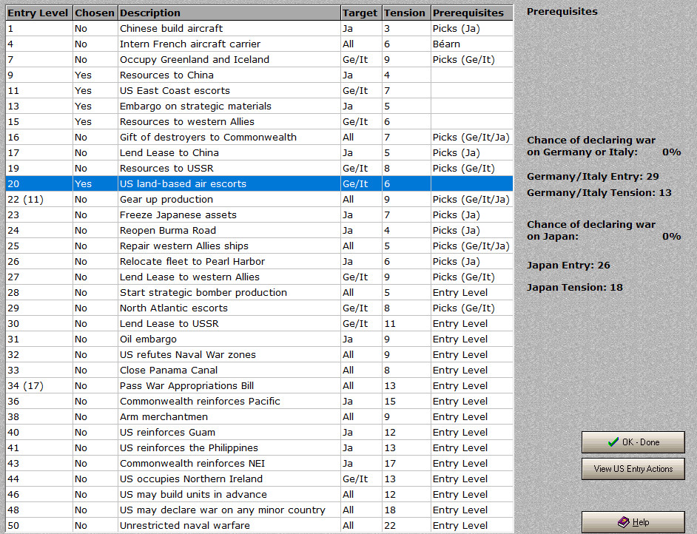Select 'US reinforces Guam' row
The image size is (697, 534).
259,433
